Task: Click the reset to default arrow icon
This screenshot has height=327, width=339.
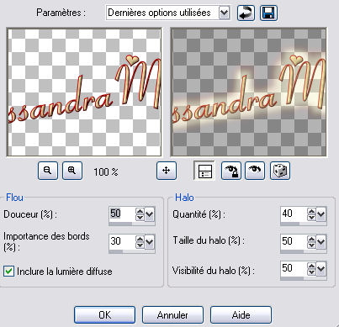Action: tap(246, 13)
